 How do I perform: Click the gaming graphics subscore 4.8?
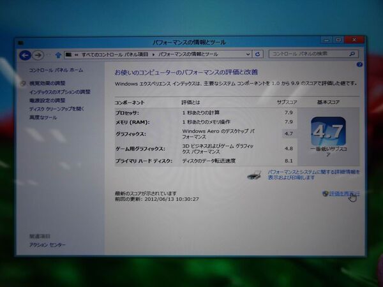pos(289,149)
